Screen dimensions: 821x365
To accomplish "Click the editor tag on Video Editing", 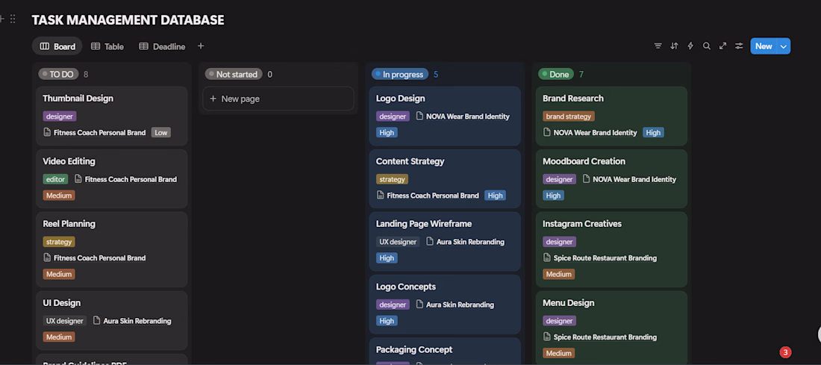I will point(55,179).
